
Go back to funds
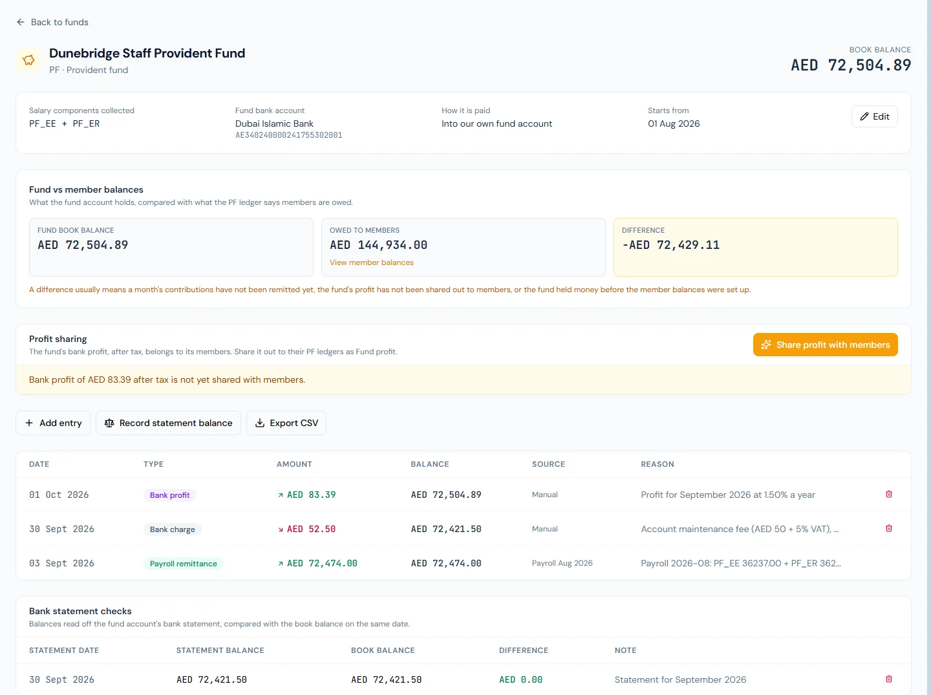52,22
